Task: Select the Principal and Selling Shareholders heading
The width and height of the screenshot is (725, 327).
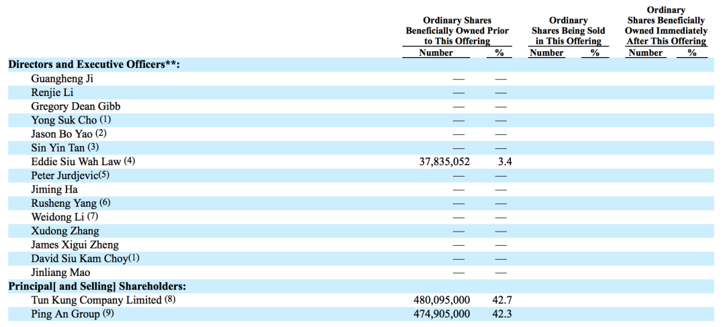Action: pos(99,286)
